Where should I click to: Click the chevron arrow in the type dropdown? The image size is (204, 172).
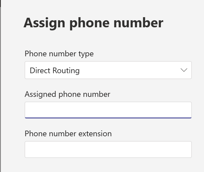point(184,70)
